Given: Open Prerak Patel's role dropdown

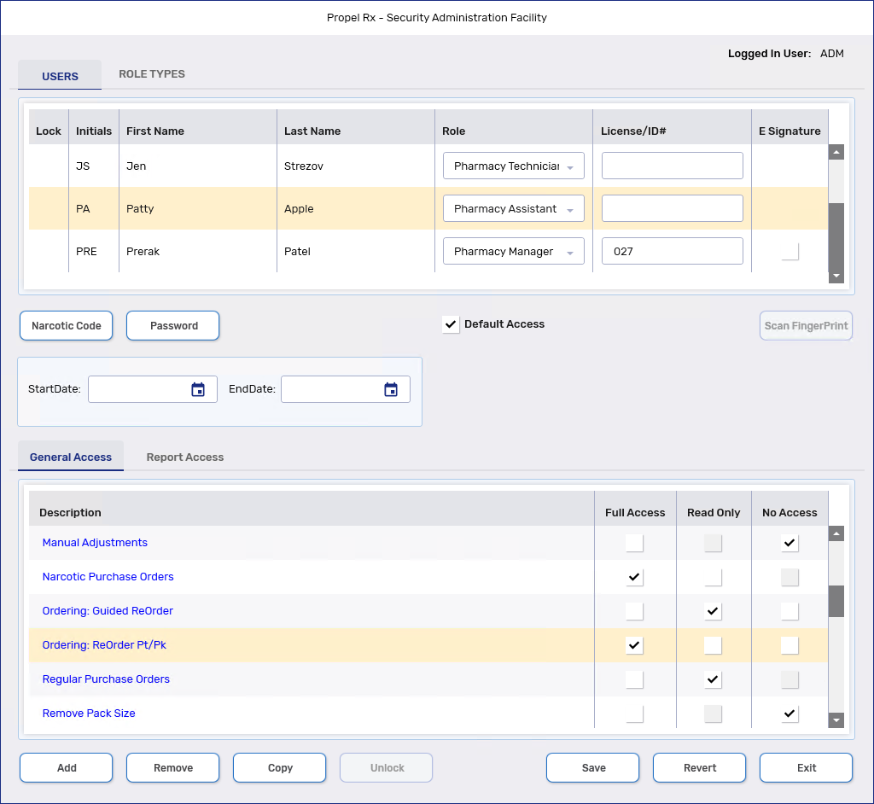Looking at the screenshot, I should [569, 253].
